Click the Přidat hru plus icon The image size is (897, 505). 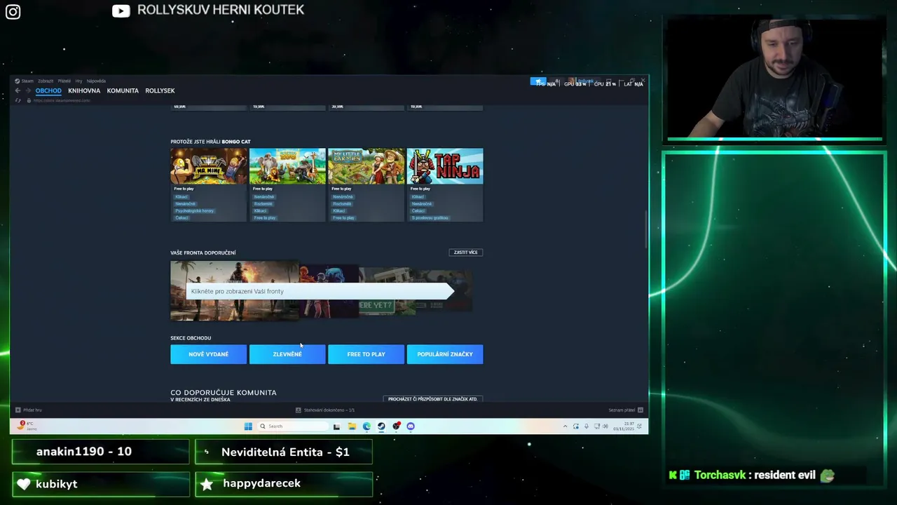(x=18, y=410)
